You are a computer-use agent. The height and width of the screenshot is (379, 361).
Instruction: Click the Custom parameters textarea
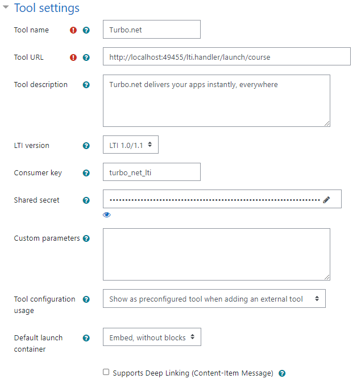tap(216, 254)
